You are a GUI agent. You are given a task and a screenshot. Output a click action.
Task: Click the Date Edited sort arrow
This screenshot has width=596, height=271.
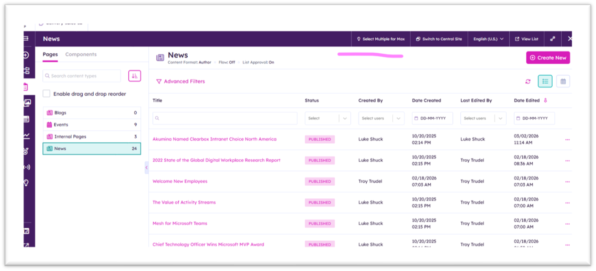[545, 100]
